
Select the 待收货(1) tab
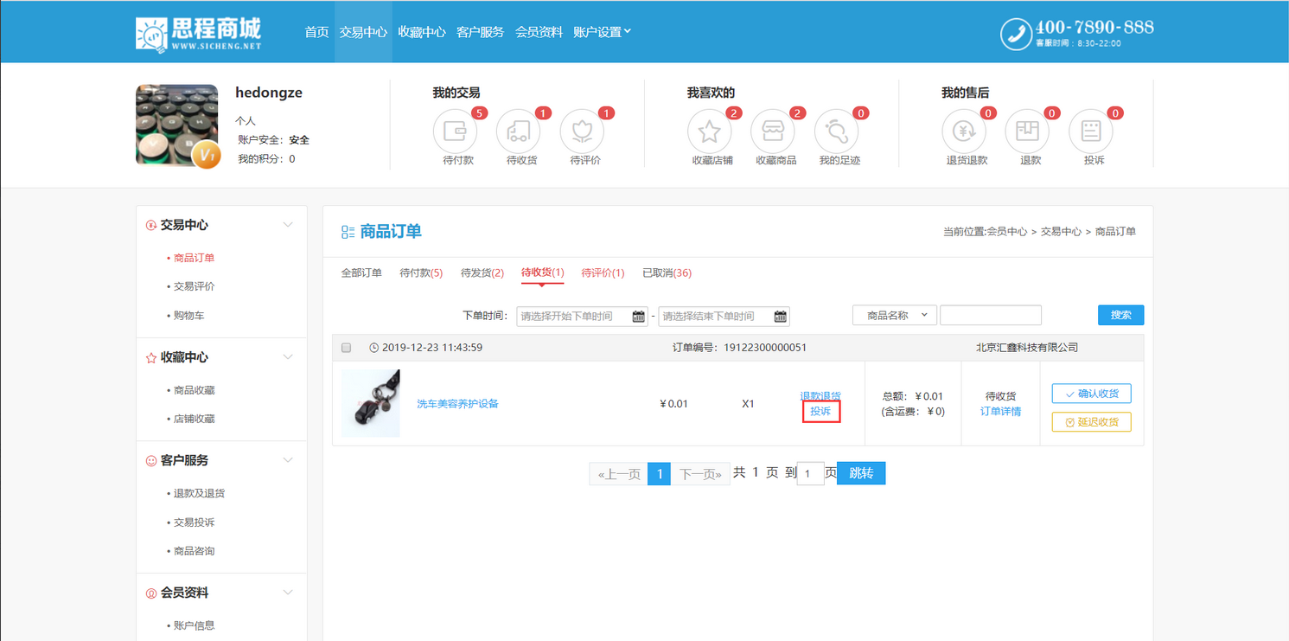(x=543, y=273)
